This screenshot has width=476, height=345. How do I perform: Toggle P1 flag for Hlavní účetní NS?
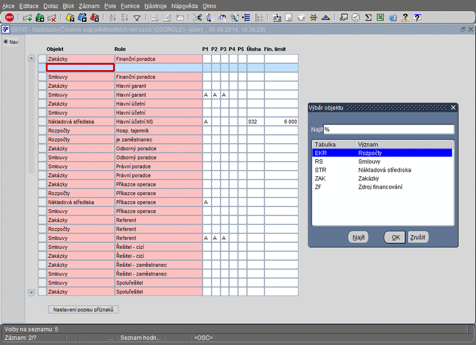pyautogui.click(x=206, y=122)
